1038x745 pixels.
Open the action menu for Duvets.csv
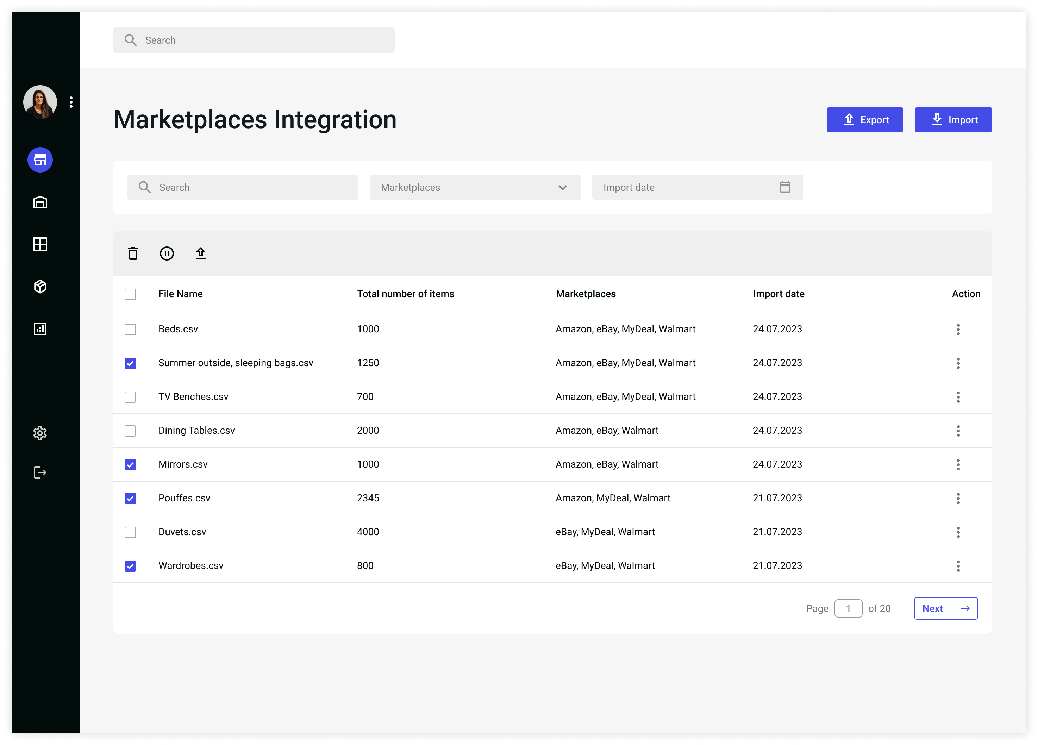[x=958, y=532]
